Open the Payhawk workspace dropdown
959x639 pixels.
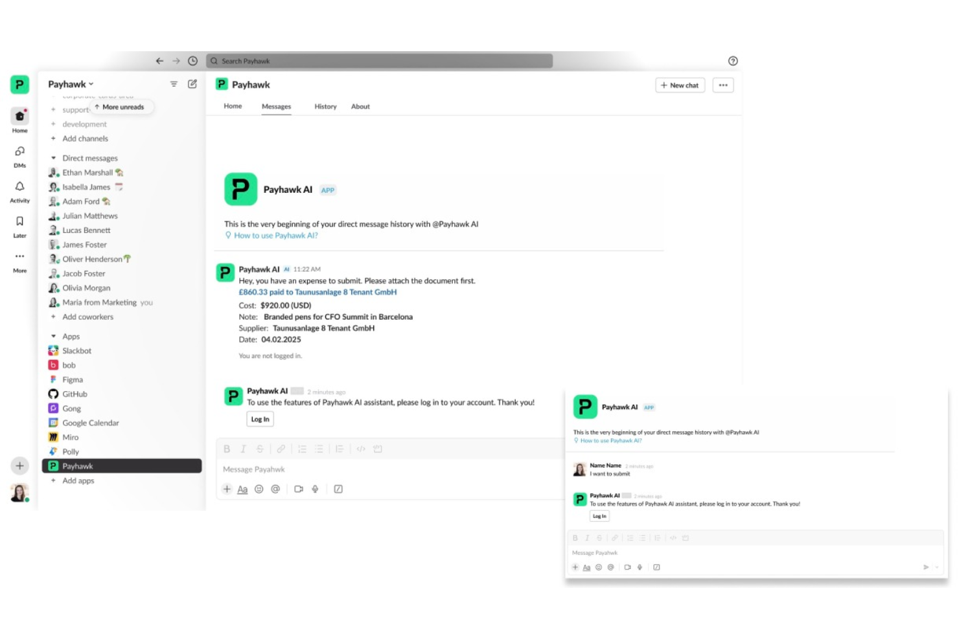pyautogui.click(x=71, y=84)
